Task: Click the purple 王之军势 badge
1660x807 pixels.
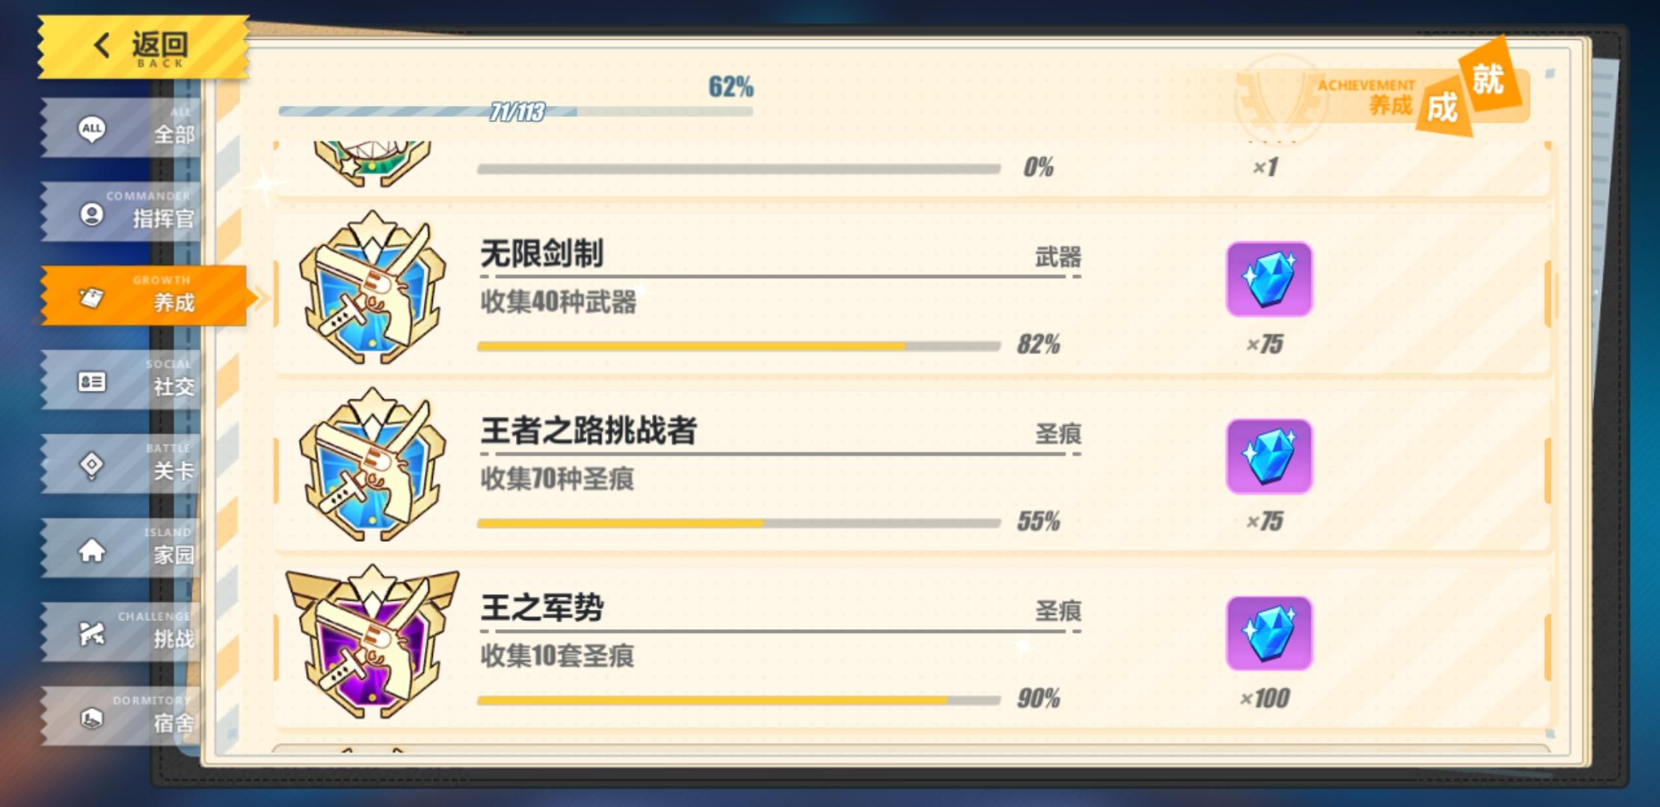Action: 372,643
